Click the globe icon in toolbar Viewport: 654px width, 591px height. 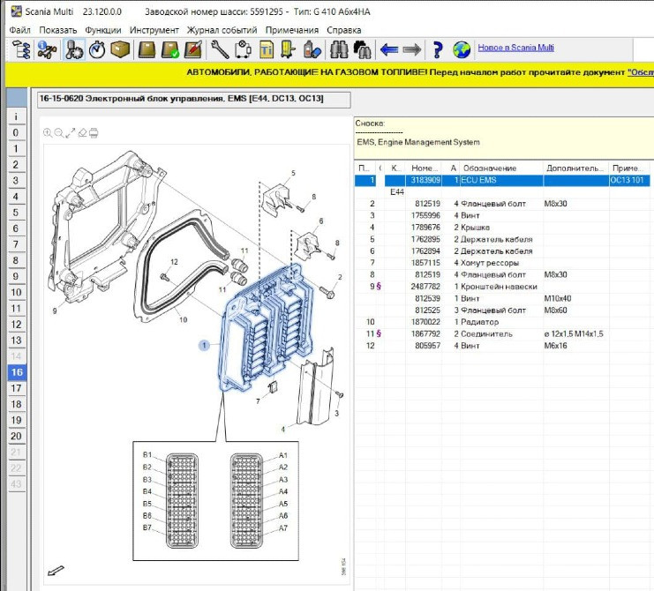462,49
